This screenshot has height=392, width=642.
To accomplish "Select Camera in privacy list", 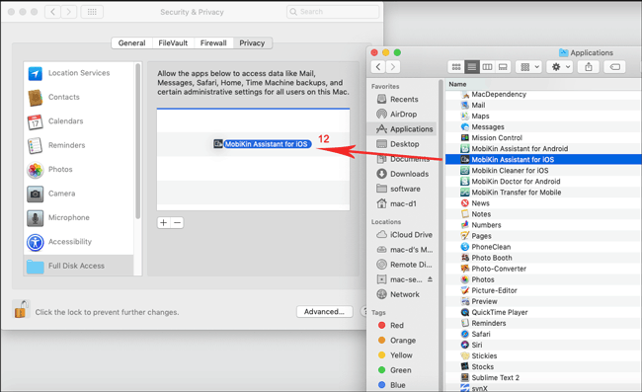I will point(78,194).
